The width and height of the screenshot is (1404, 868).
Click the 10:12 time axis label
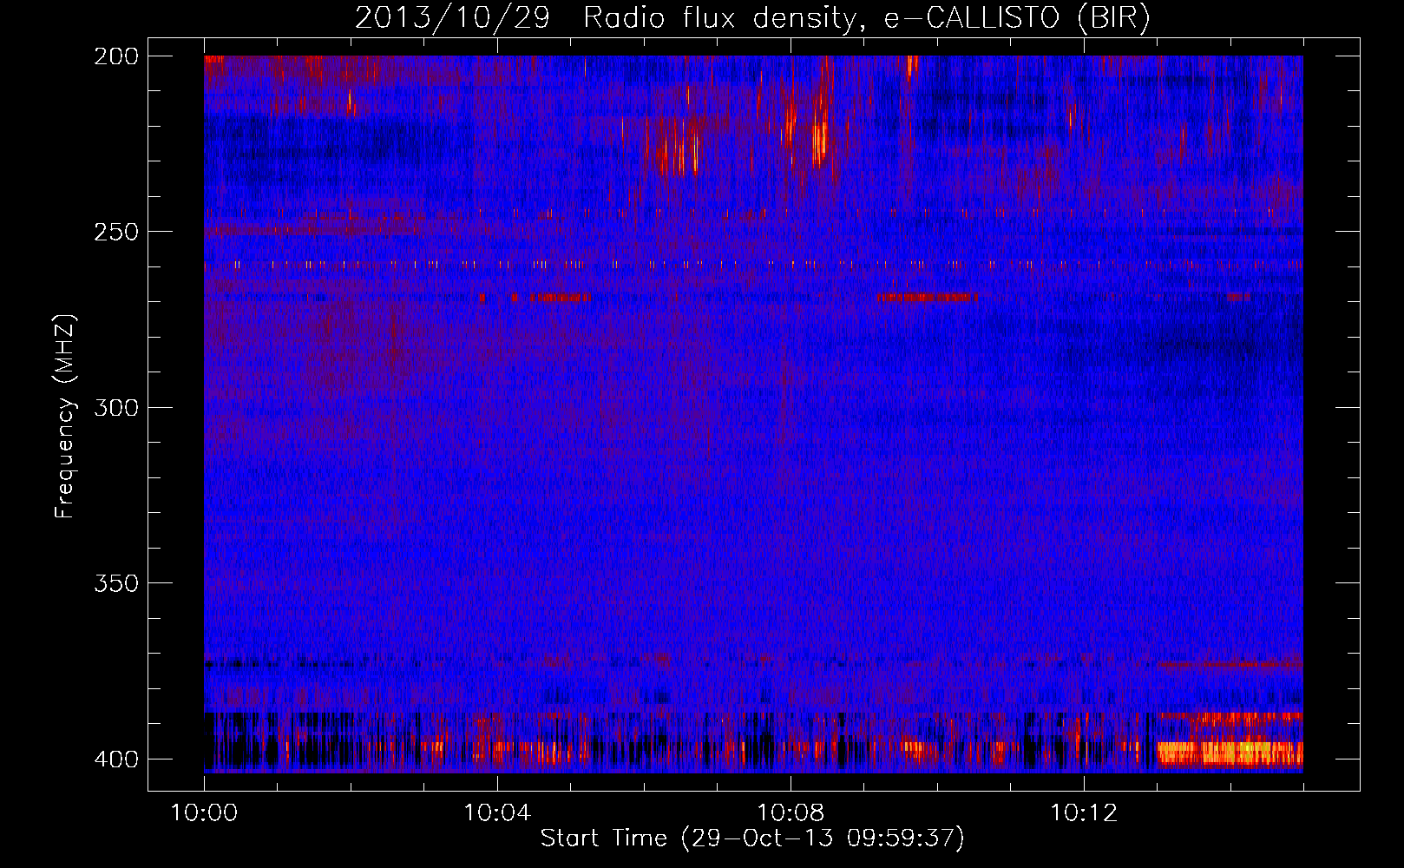pyautogui.click(x=1084, y=813)
